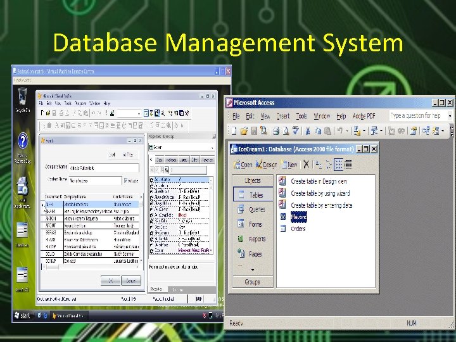Open the Analyze dropdown arrow
This screenshot has width=456, height=342.
[381, 131]
